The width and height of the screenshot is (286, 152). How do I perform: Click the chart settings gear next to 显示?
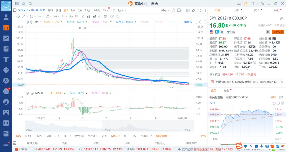[173, 10]
